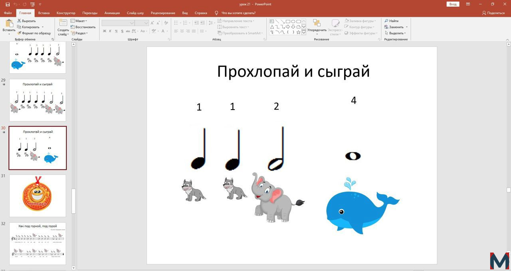This screenshot has height=271, width=511.
Task: Click Вырезать scissors button
Action: click(x=26, y=21)
